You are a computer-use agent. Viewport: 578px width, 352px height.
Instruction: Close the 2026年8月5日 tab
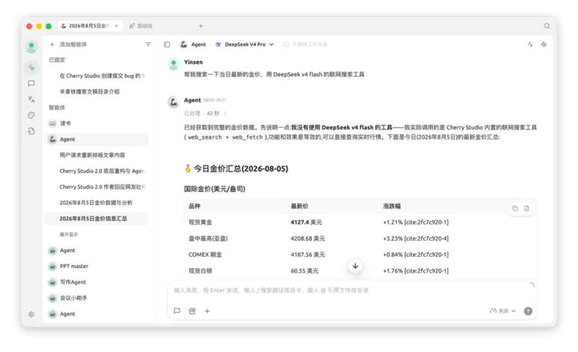[x=116, y=26]
